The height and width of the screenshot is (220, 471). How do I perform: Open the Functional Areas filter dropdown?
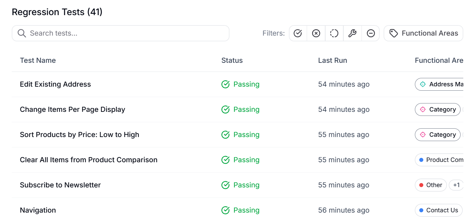[423, 33]
